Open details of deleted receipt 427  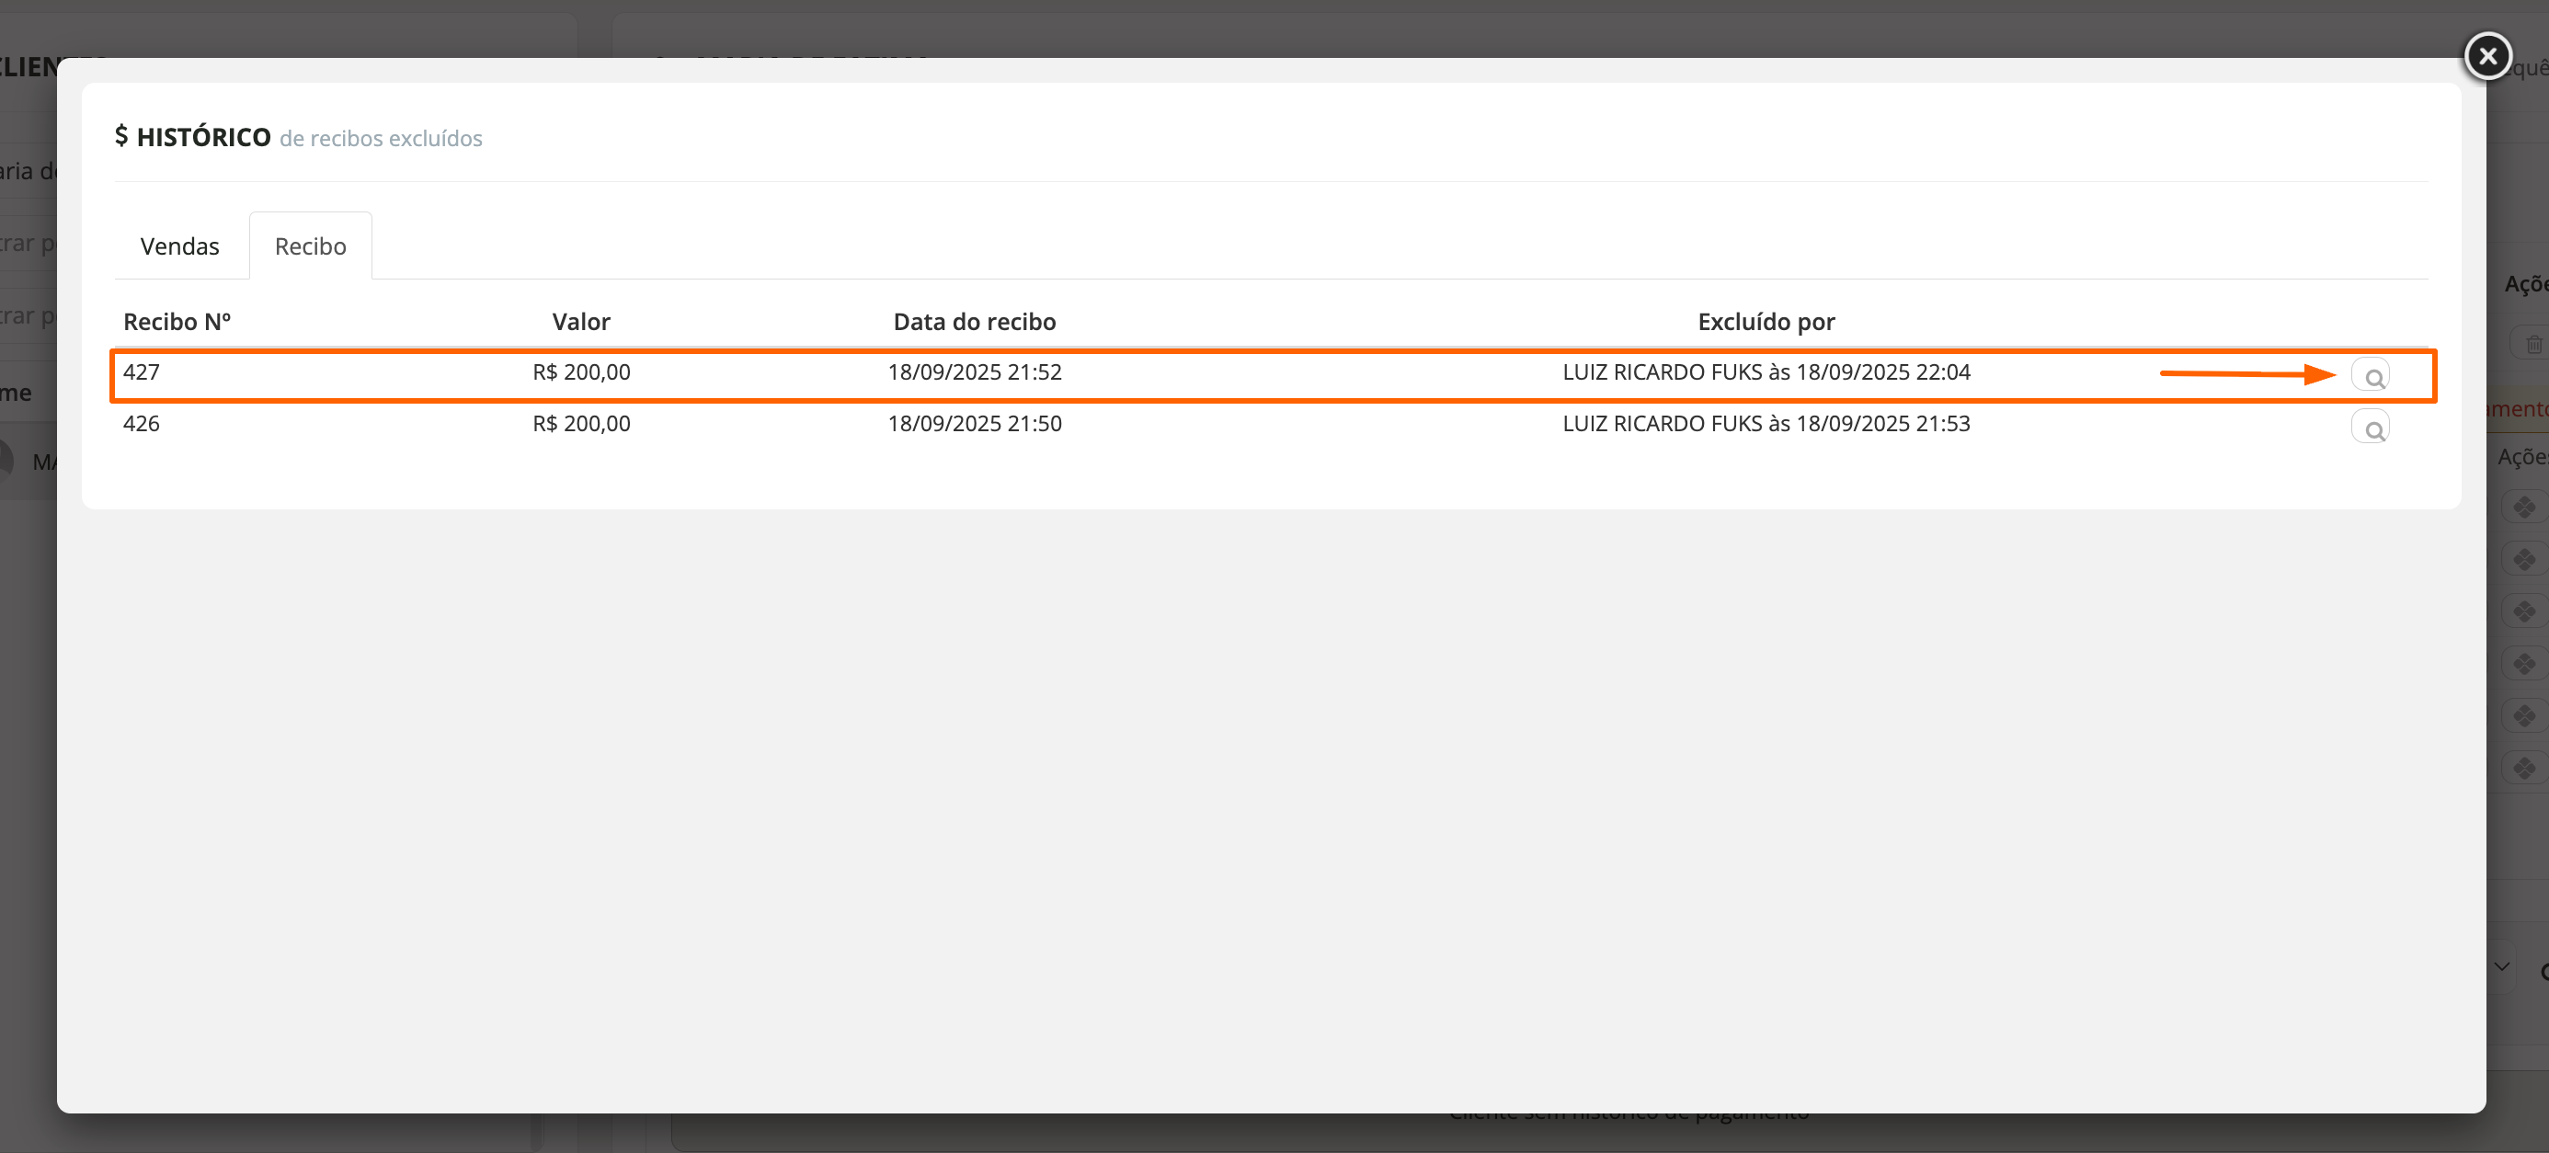tap(2370, 376)
